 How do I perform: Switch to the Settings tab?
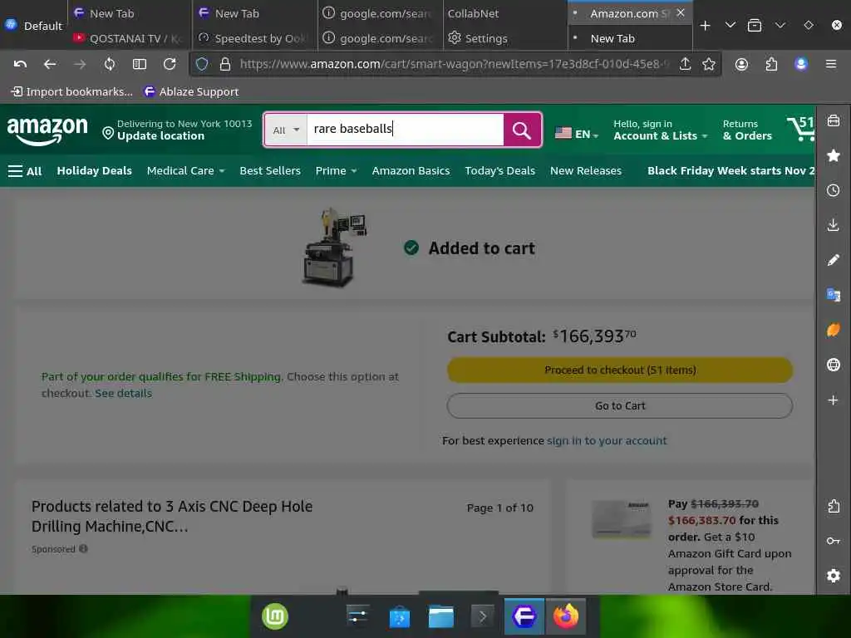click(x=504, y=38)
